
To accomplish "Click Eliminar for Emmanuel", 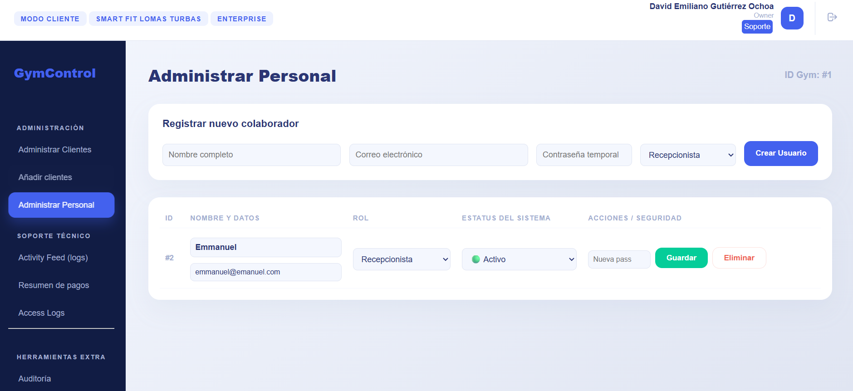I will 739,258.
